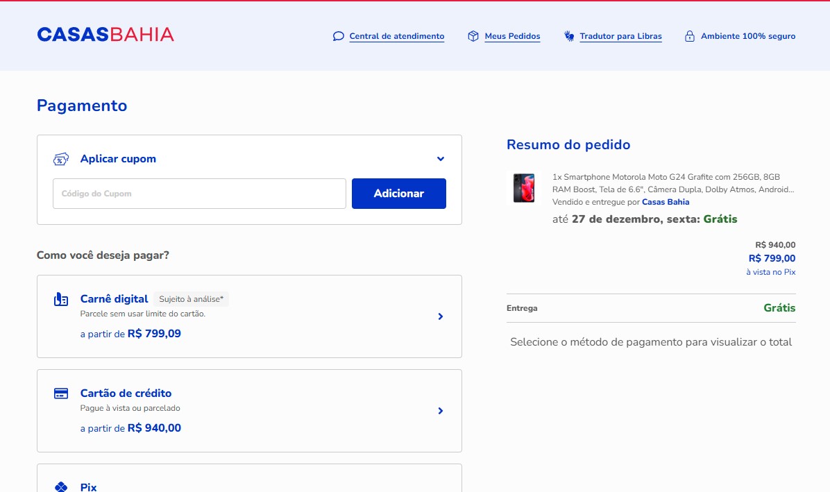Click the Sujeito à análise* badge
This screenshot has height=492, width=830.
[x=191, y=299]
